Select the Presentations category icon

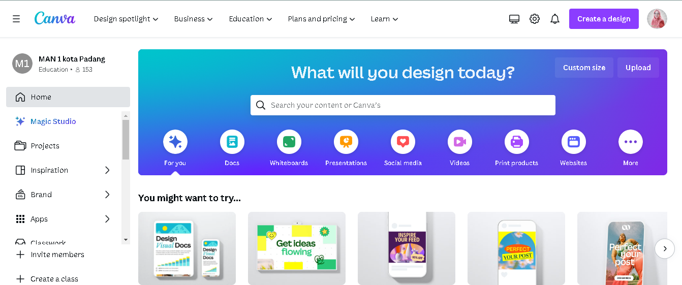tap(346, 142)
